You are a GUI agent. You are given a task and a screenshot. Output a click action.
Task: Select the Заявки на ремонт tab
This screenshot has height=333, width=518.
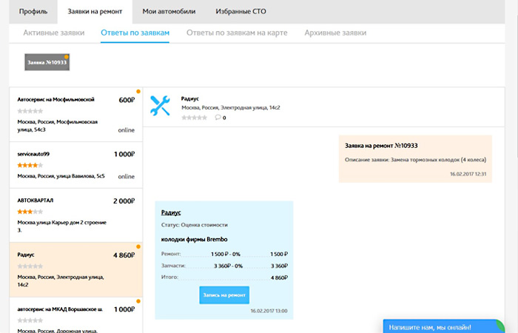[x=95, y=12]
